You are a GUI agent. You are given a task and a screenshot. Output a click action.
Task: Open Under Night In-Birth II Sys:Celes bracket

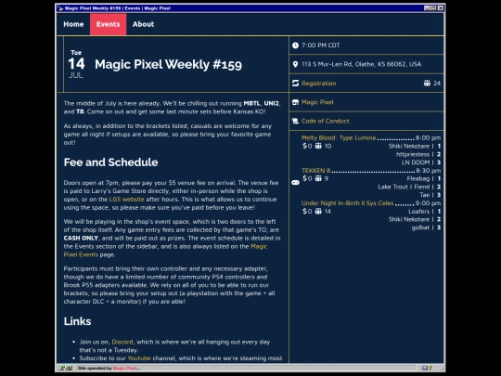(x=347, y=203)
